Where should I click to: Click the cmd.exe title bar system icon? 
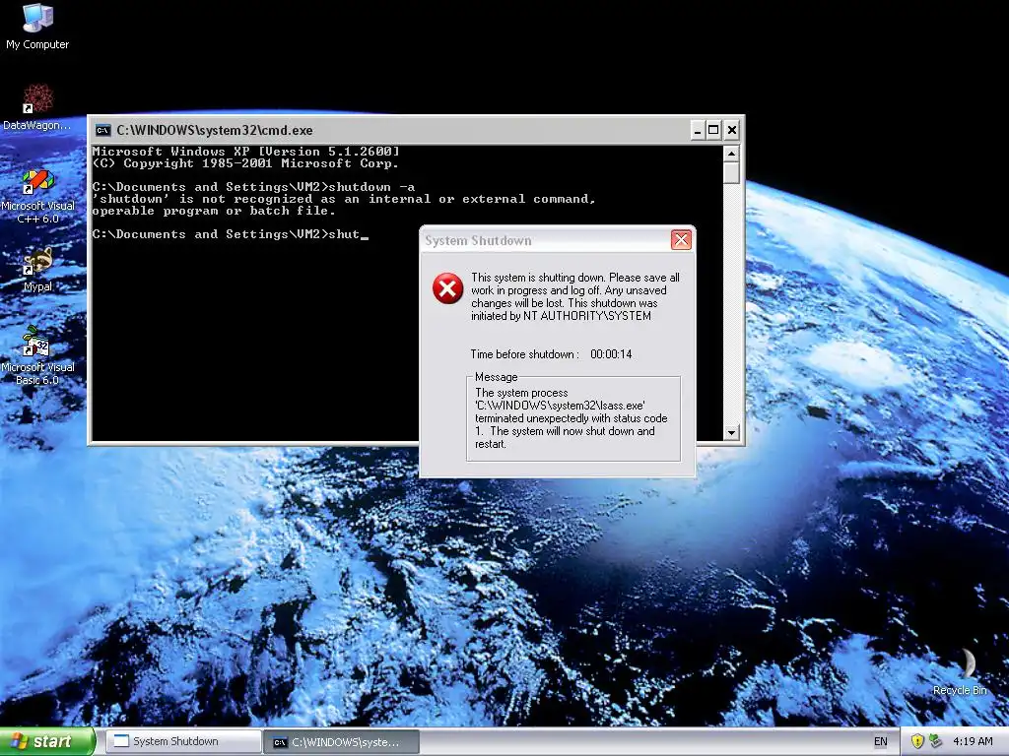tap(102, 131)
